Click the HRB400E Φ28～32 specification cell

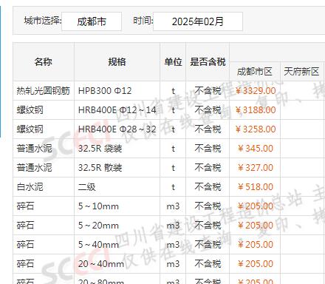pos(117,129)
